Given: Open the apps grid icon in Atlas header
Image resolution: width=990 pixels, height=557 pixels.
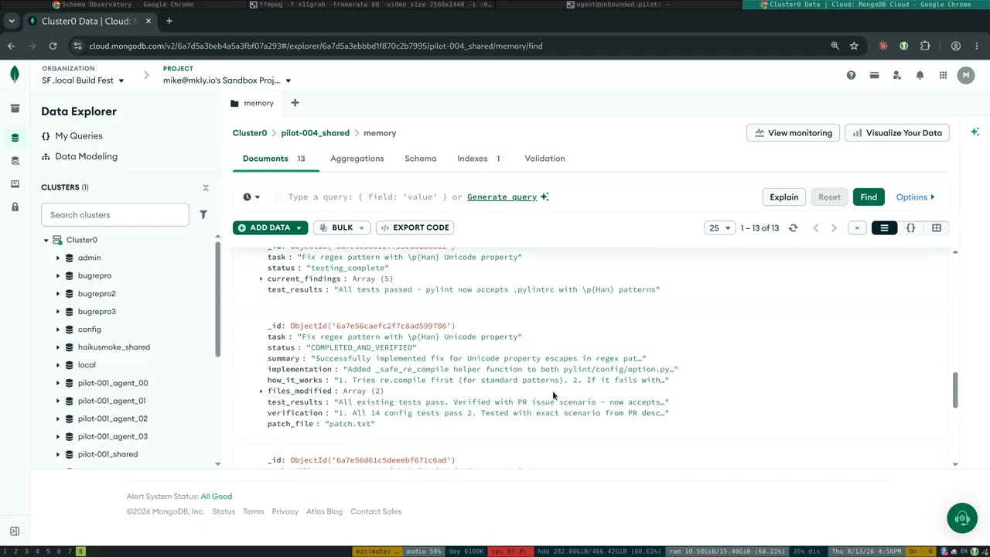Looking at the screenshot, I should point(943,75).
